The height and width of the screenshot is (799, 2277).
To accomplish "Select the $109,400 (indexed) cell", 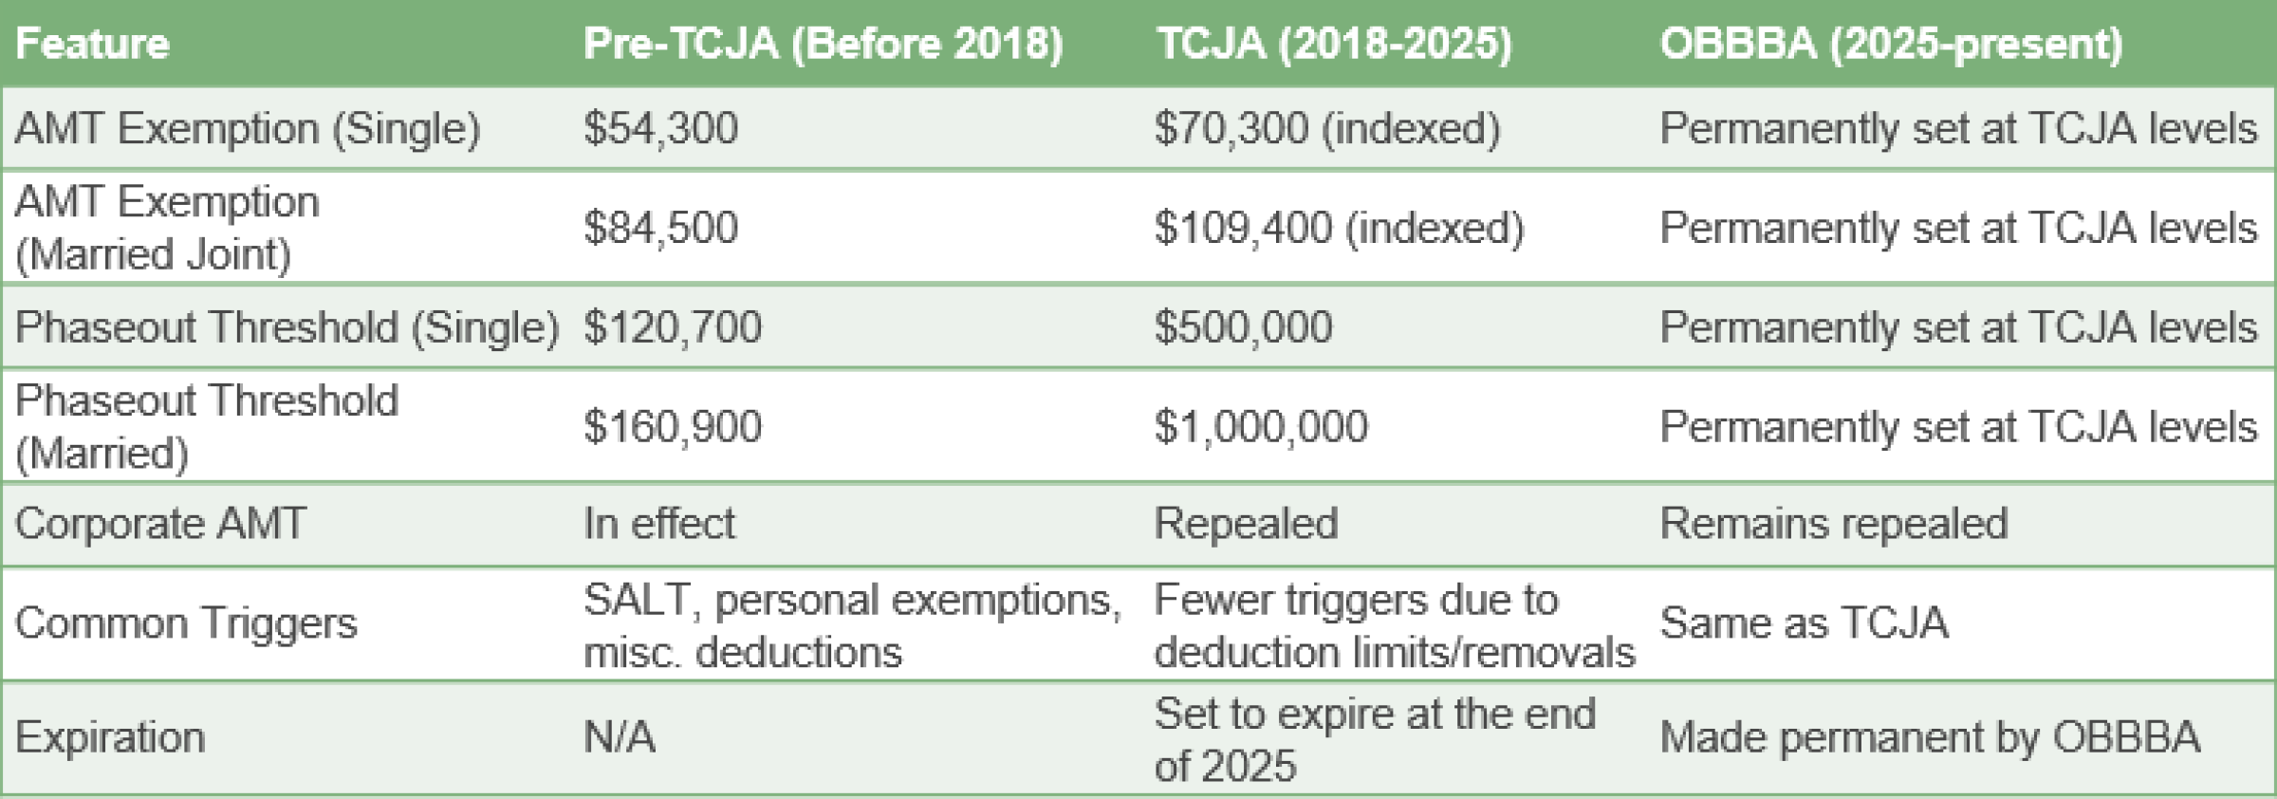I will point(1338,228).
